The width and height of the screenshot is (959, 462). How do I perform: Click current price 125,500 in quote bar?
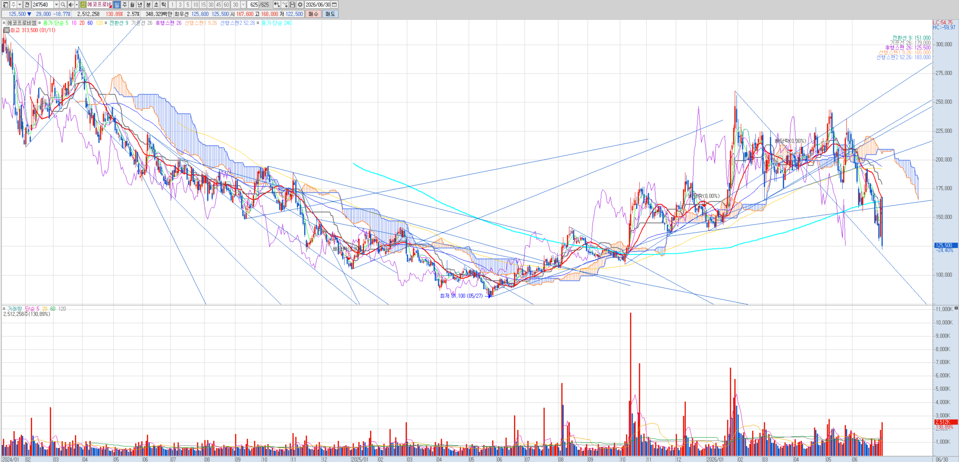point(18,14)
